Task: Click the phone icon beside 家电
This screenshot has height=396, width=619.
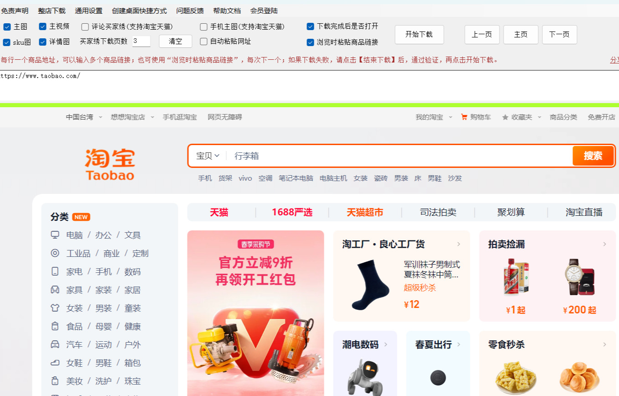Action: tap(55, 271)
